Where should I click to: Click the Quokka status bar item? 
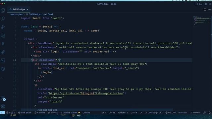pos(86,112)
